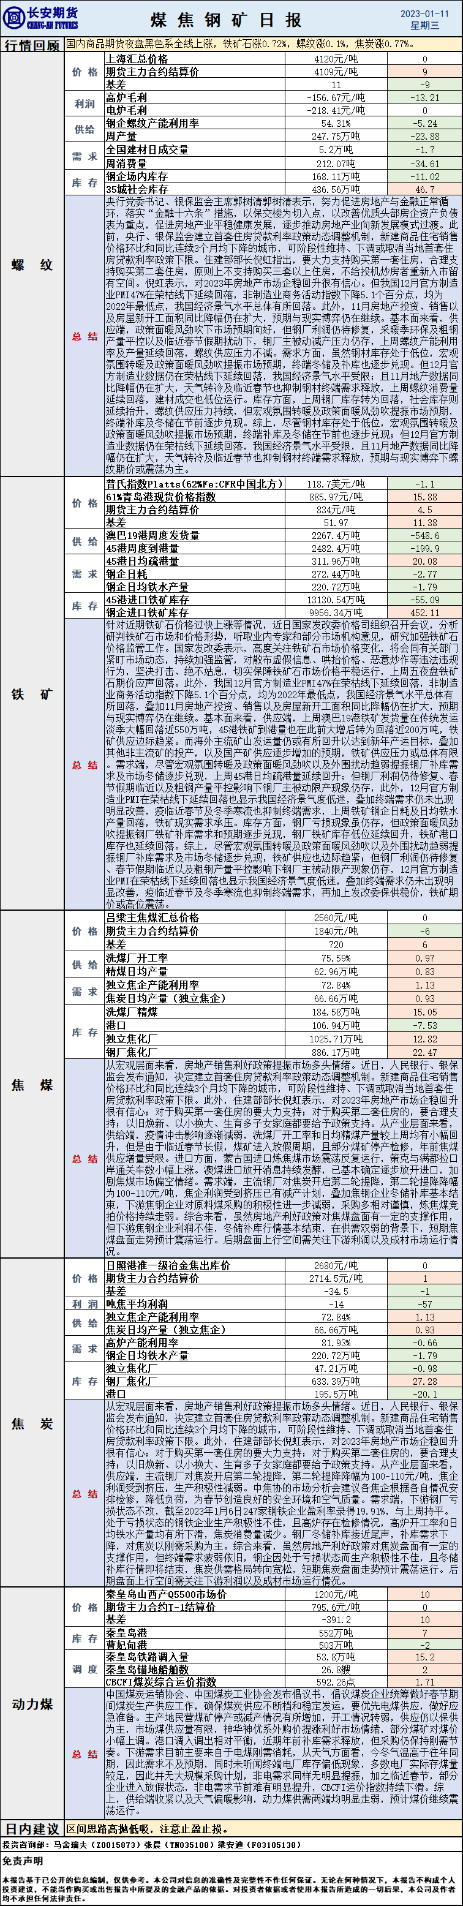463x1906 pixels.
Task: Click the report title 煤焦钢矿日报
Action: [x=225, y=20]
